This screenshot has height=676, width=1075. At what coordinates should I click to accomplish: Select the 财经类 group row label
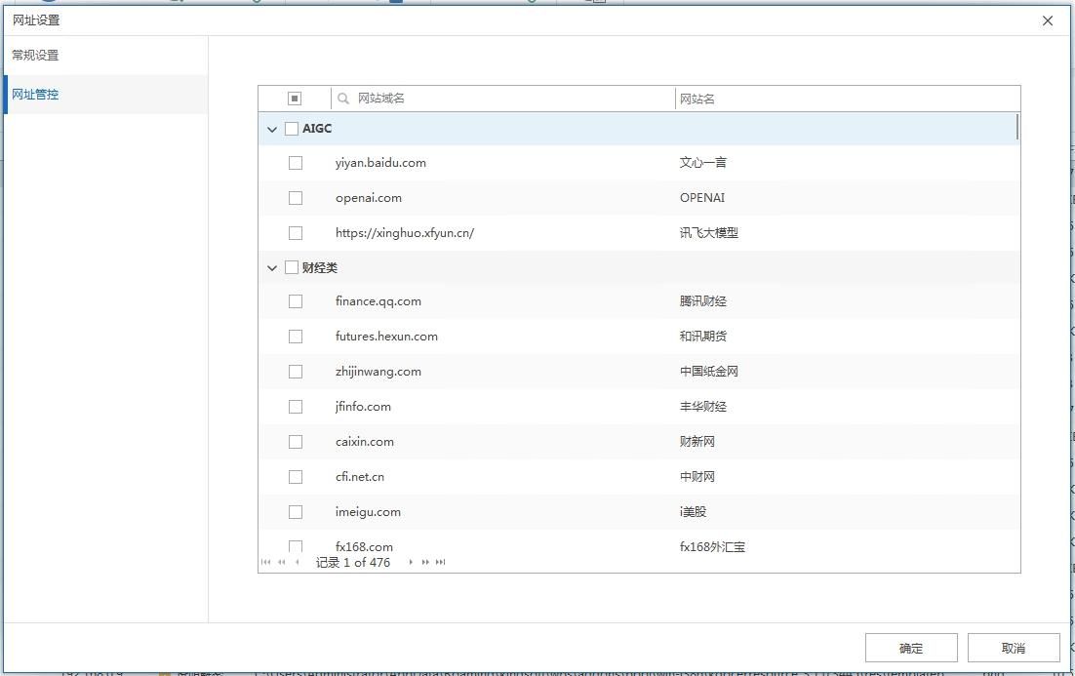pos(320,268)
